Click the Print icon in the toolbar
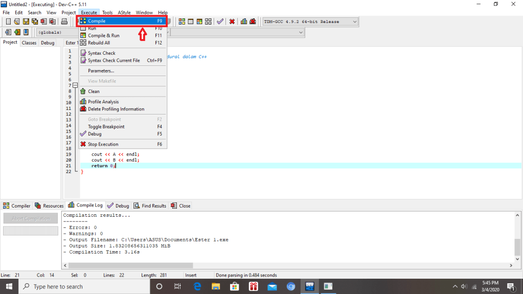Screen dimensions: 523x294 64,21
